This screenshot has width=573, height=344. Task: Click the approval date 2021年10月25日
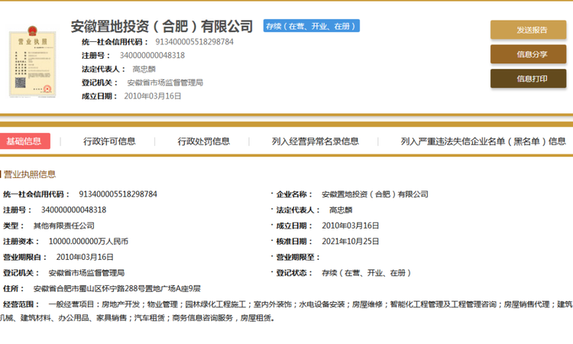tap(351, 242)
